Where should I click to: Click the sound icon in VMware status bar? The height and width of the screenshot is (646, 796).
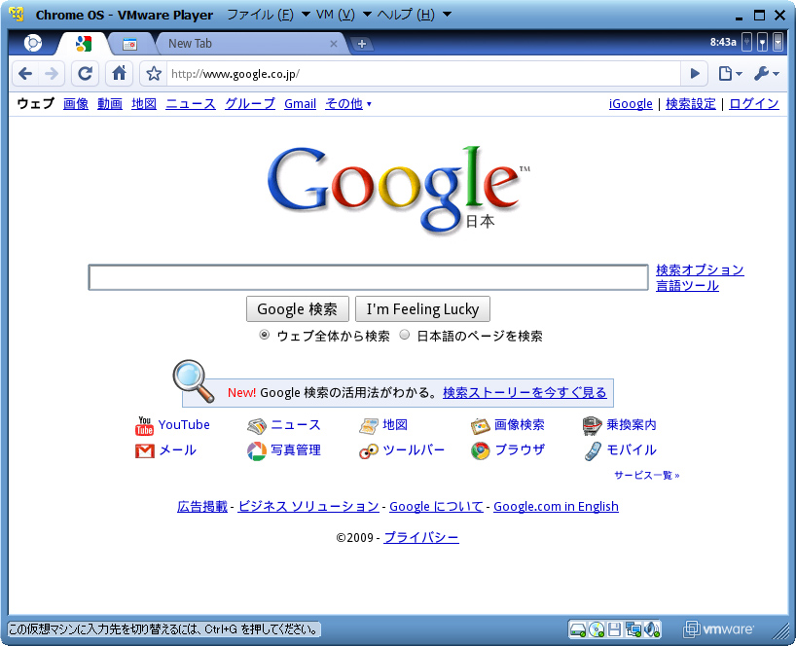tap(650, 629)
